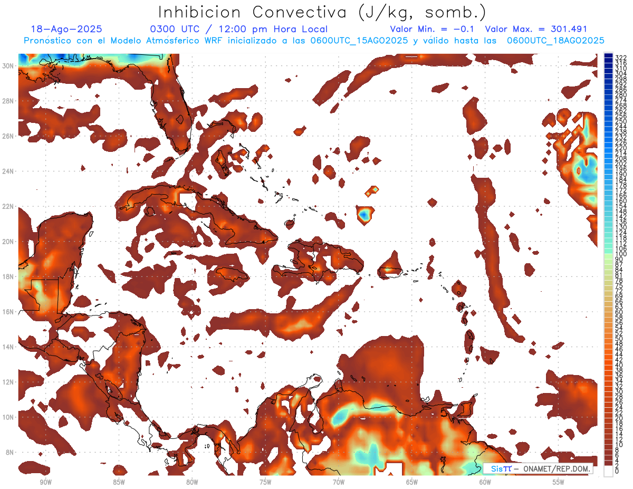Screen dimensions: 633x489
Task: Click the '20N' latitude label
Action: [x=8, y=242]
